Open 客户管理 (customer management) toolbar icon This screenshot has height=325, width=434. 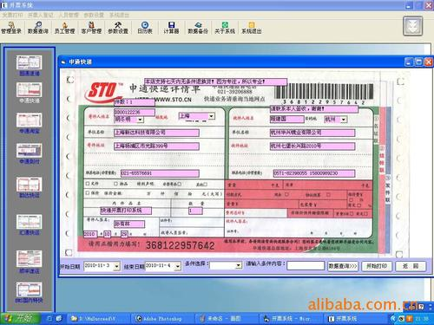(x=91, y=28)
